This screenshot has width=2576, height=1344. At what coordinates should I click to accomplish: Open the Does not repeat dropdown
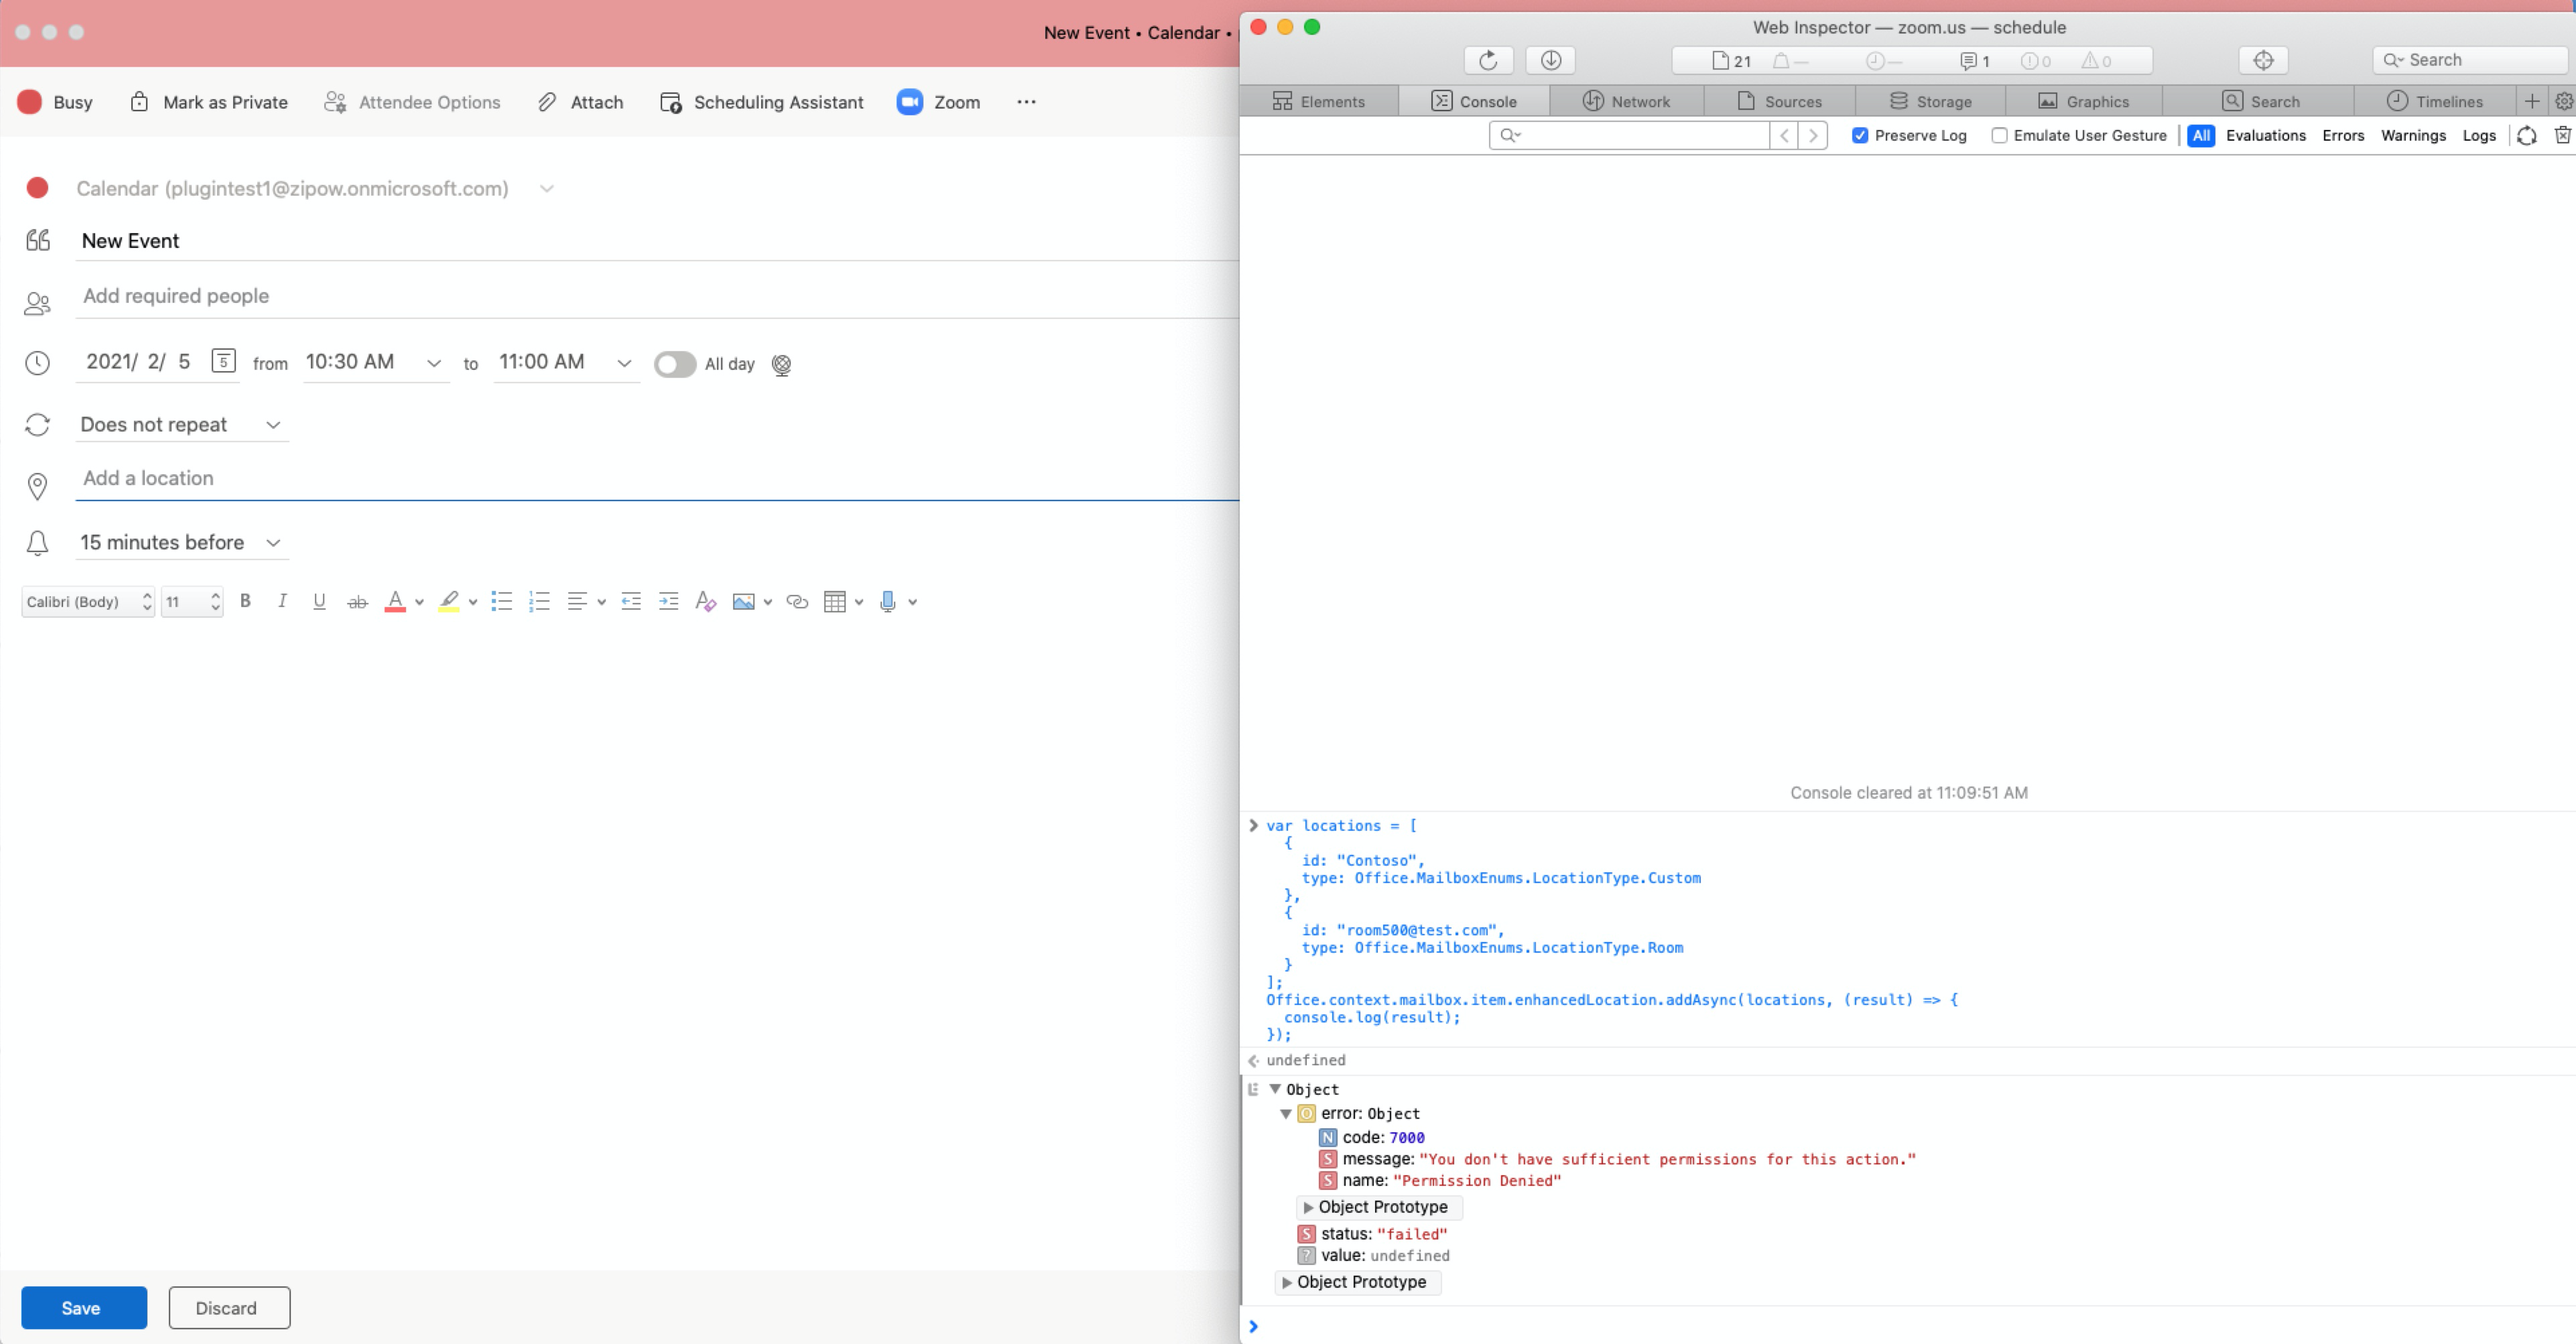pos(272,424)
